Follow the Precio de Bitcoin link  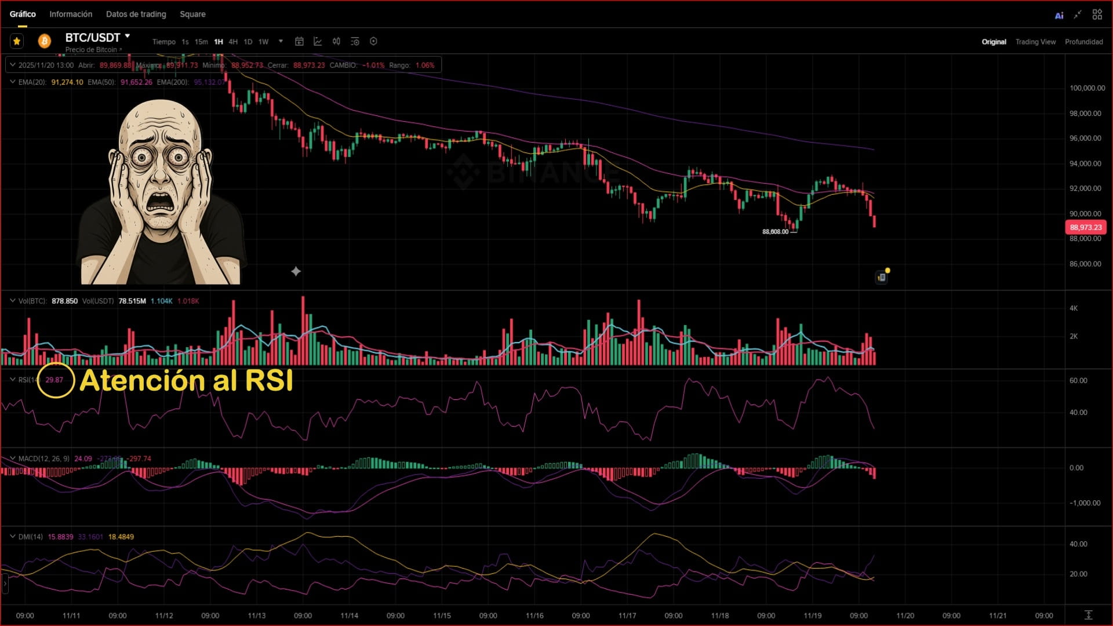click(93, 50)
